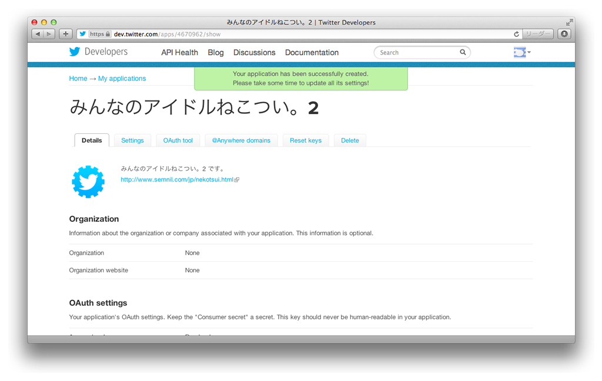Open the Safari Reader button
This screenshot has width=602, height=381.
pos(537,34)
